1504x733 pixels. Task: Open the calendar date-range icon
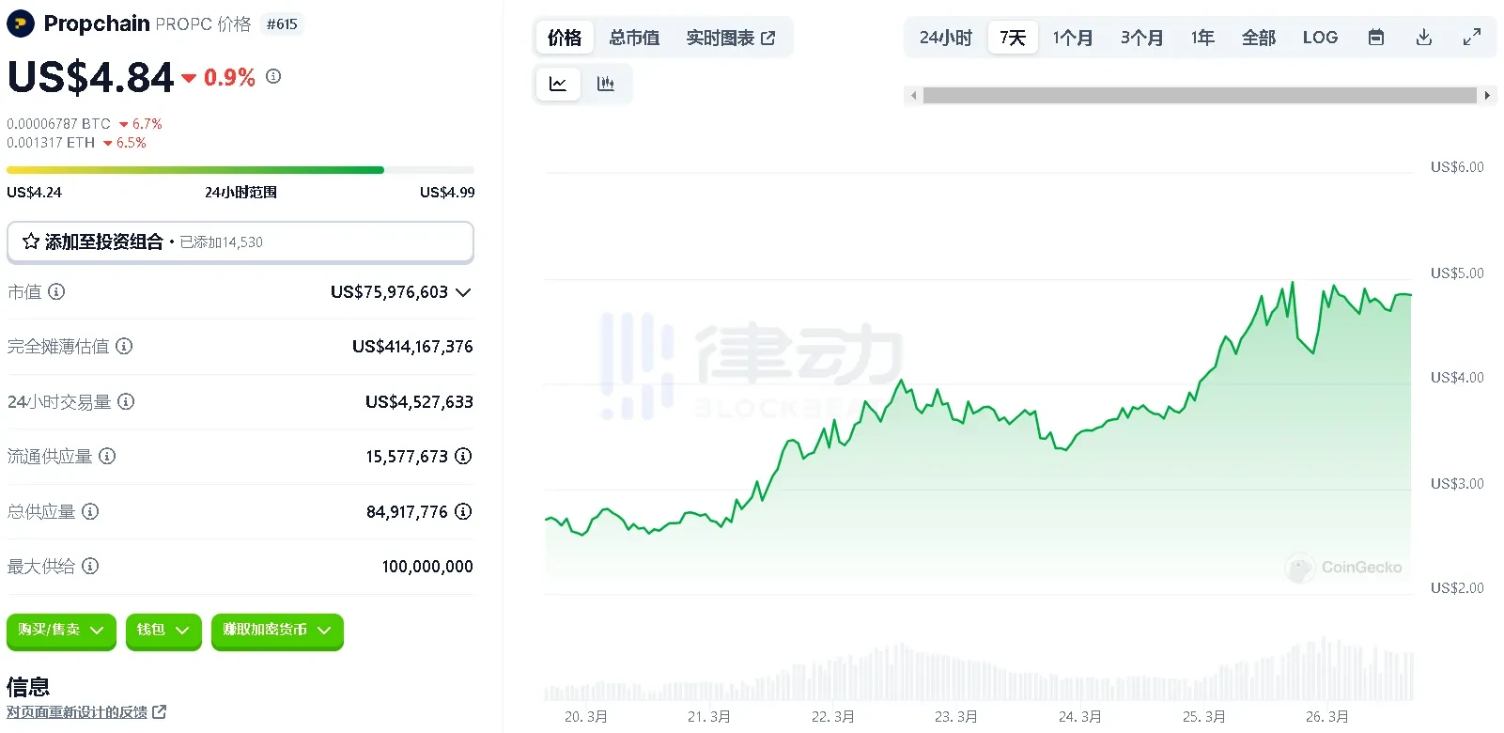tap(1375, 37)
